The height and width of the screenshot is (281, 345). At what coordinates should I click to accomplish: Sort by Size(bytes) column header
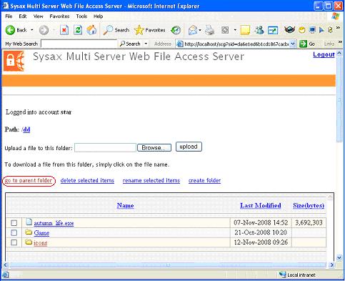coord(309,205)
